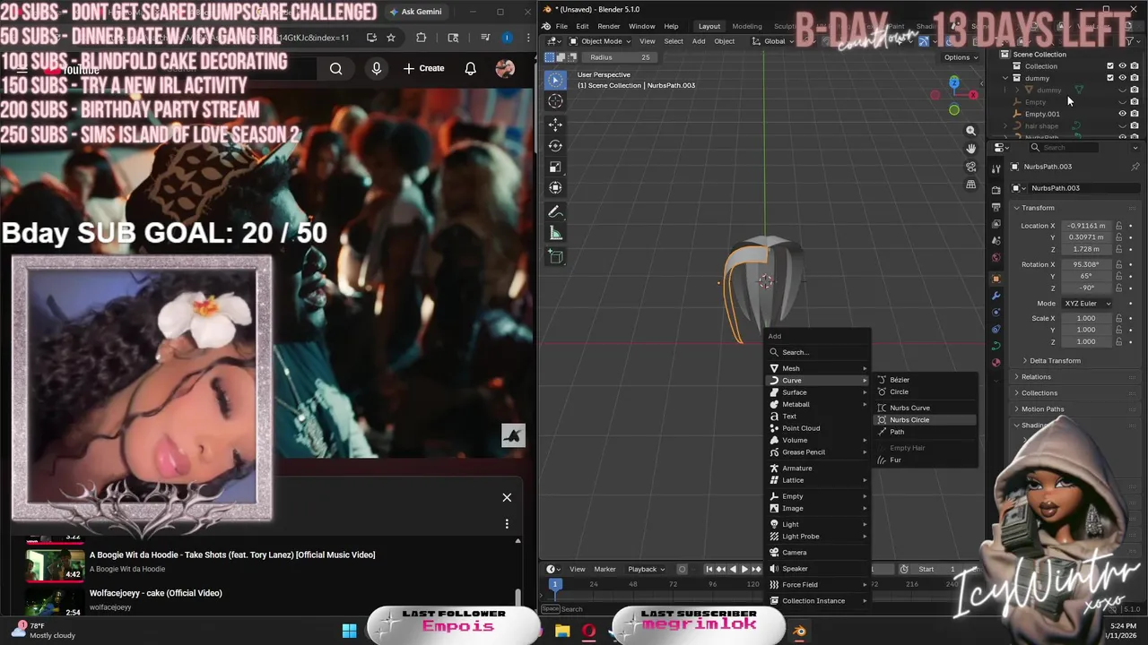
Task: Uncheck exclude checkbox for dummy collection
Action: point(1110,78)
